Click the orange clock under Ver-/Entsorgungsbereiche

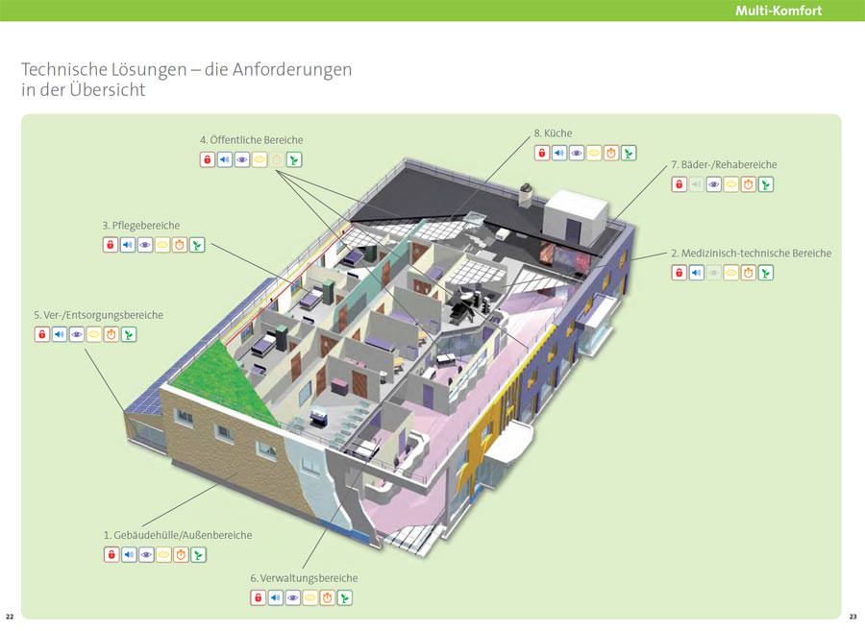tap(111, 334)
